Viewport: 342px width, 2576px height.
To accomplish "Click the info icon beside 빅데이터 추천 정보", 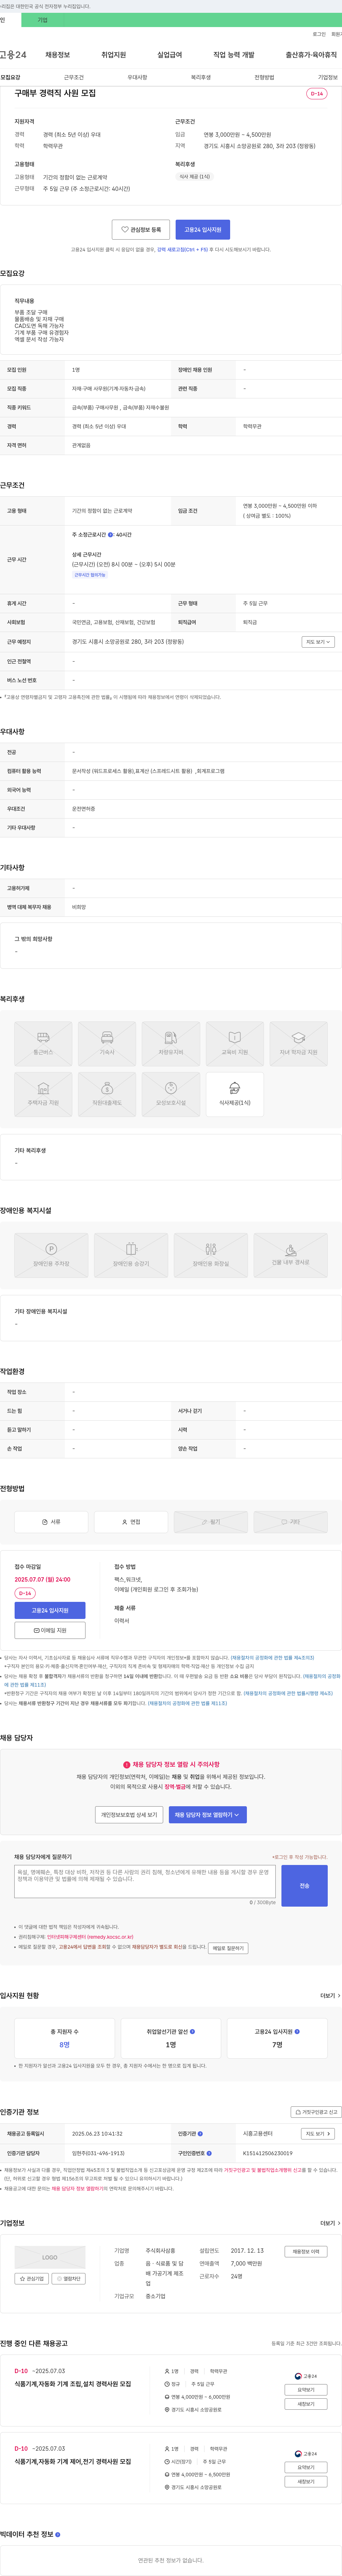I will tap(58, 2534).
